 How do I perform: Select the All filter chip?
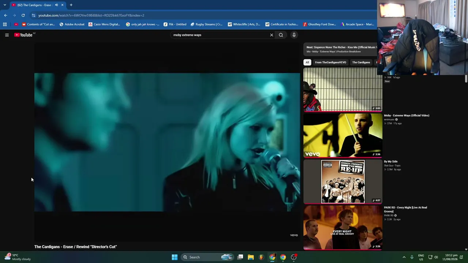(x=307, y=62)
